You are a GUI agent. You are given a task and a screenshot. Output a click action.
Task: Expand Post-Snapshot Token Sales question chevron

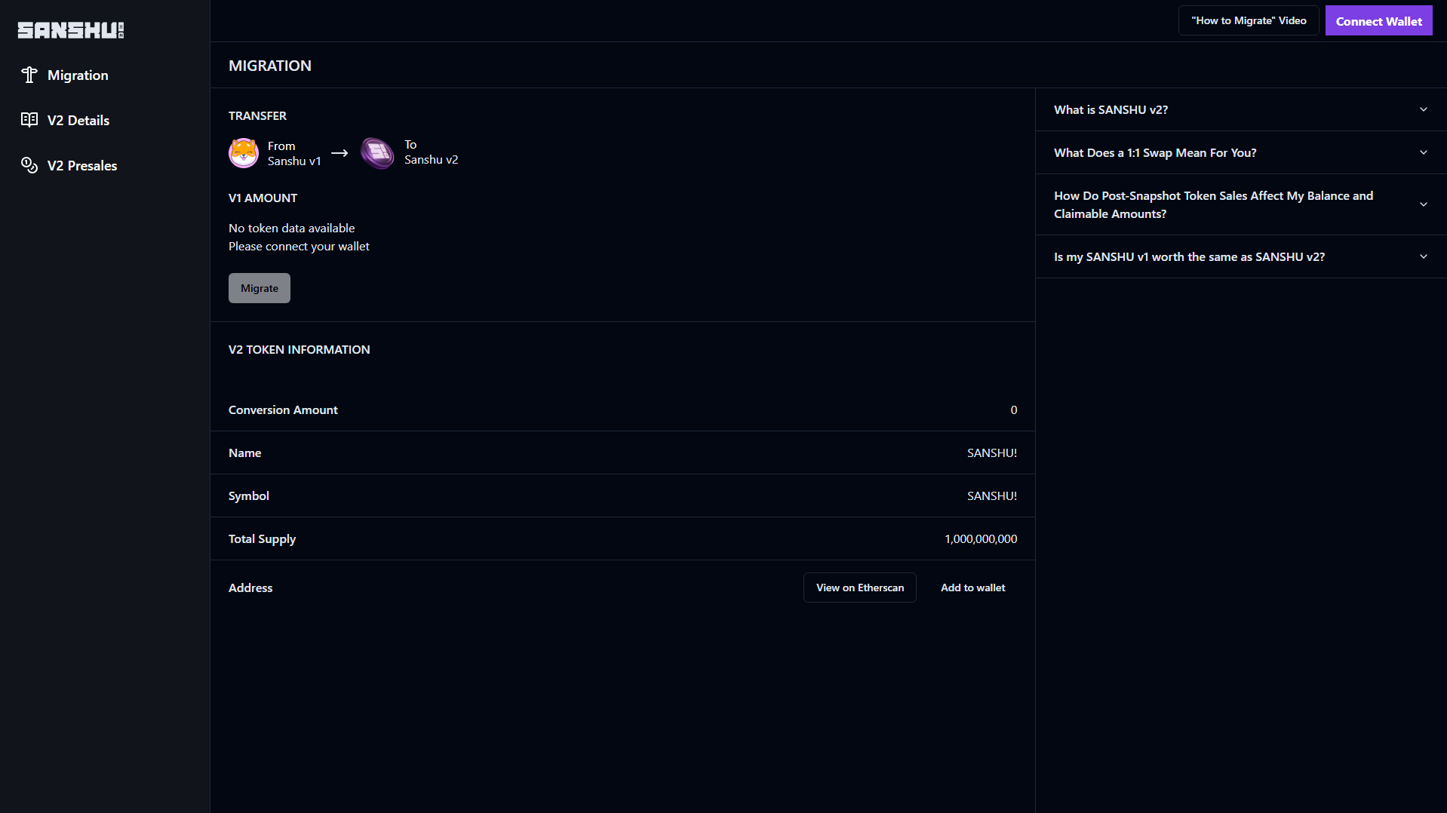coord(1424,204)
